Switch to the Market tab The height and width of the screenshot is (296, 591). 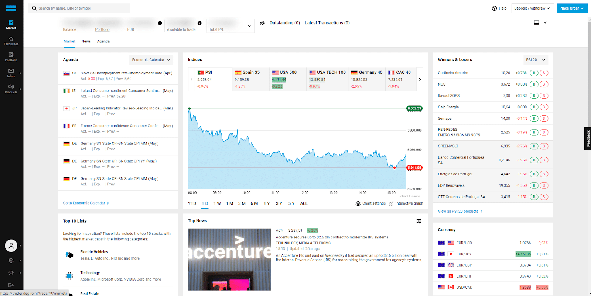(x=69, y=41)
